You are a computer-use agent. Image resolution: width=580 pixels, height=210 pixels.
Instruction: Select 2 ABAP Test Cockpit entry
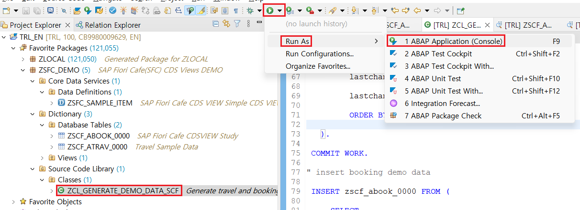[x=480, y=54]
